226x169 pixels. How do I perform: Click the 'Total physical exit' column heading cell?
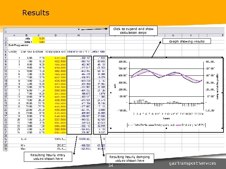[x=56, y=52]
